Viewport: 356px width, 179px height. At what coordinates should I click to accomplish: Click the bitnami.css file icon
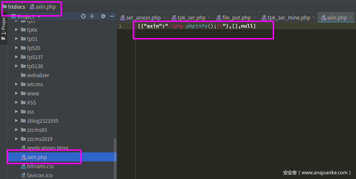click(23, 166)
